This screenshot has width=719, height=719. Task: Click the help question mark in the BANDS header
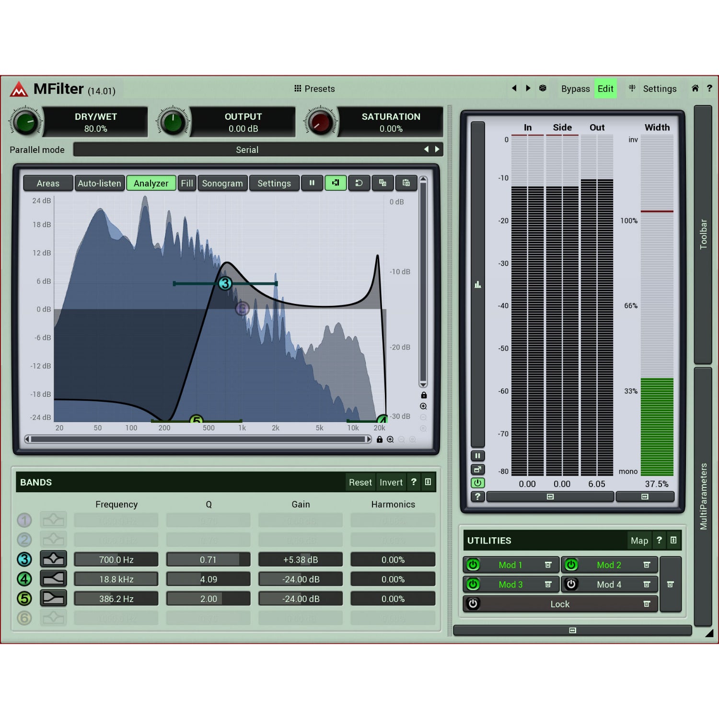414,482
